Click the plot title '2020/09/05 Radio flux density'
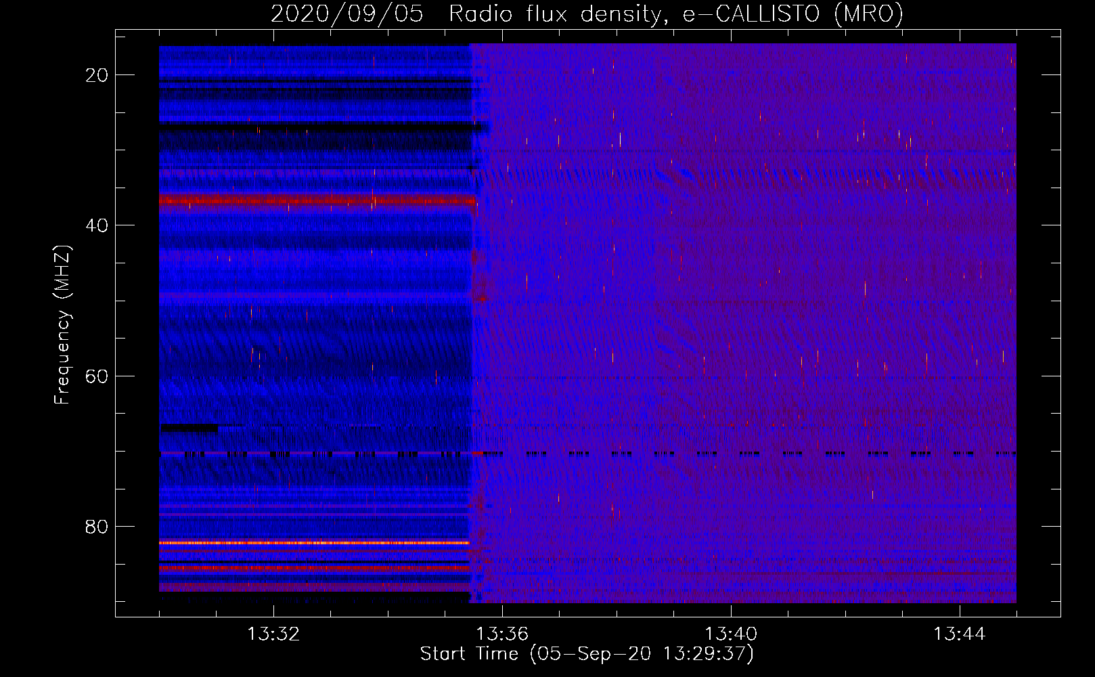The image size is (1095, 677). [x=587, y=14]
